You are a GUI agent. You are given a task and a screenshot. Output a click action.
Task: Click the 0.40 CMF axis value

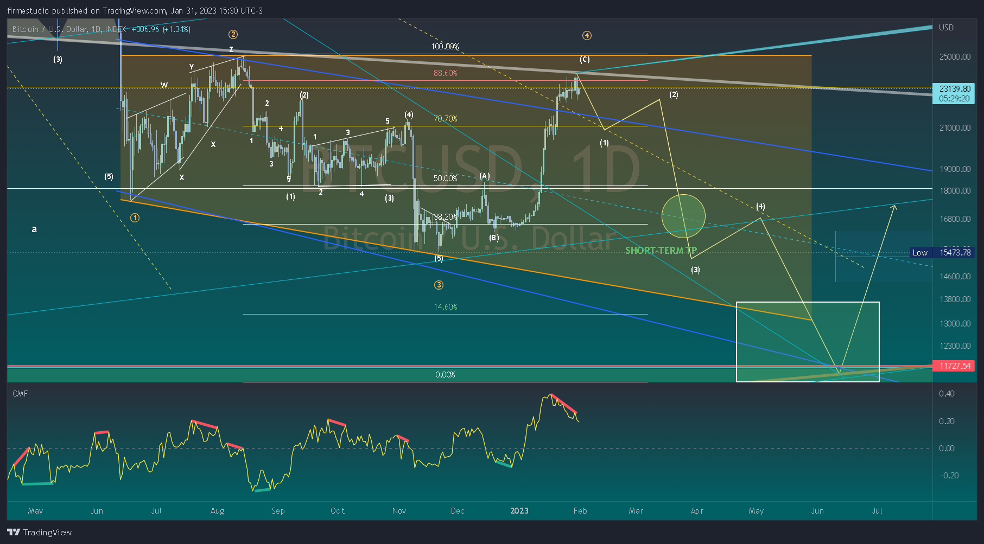pyautogui.click(x=947, y=394)
